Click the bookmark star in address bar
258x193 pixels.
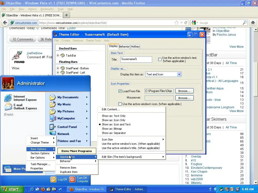click(177, 23)
